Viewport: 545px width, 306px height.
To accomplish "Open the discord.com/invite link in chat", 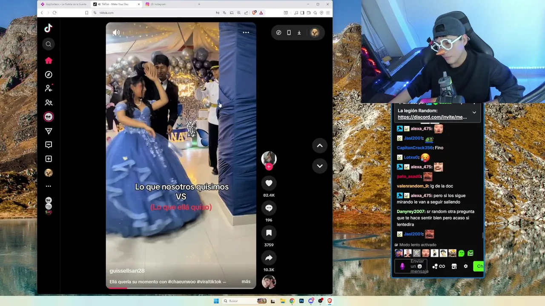I will 432,117.
